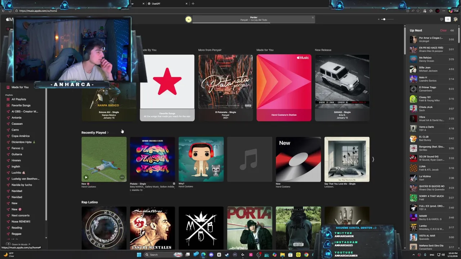Click the English playlist icon
461x259 pixels.
[8, 167]
